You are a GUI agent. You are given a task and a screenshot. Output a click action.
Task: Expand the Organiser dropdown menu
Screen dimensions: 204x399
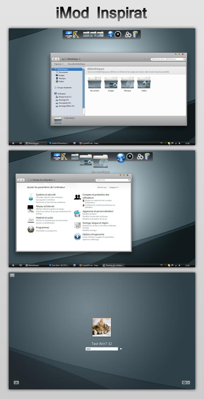(59, 64)
